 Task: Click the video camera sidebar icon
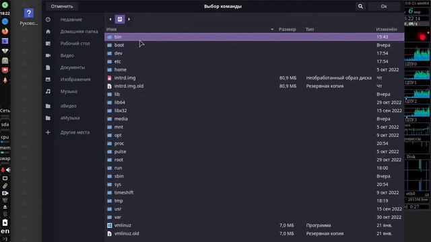pyautogui.click(x=48, y=55)
